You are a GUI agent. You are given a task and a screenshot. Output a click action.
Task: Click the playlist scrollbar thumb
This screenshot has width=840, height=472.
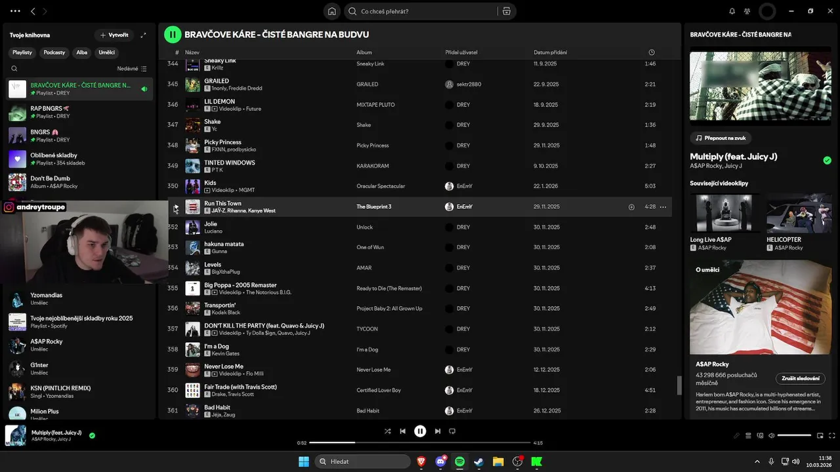pyautogui.click(x=679, y=385)
